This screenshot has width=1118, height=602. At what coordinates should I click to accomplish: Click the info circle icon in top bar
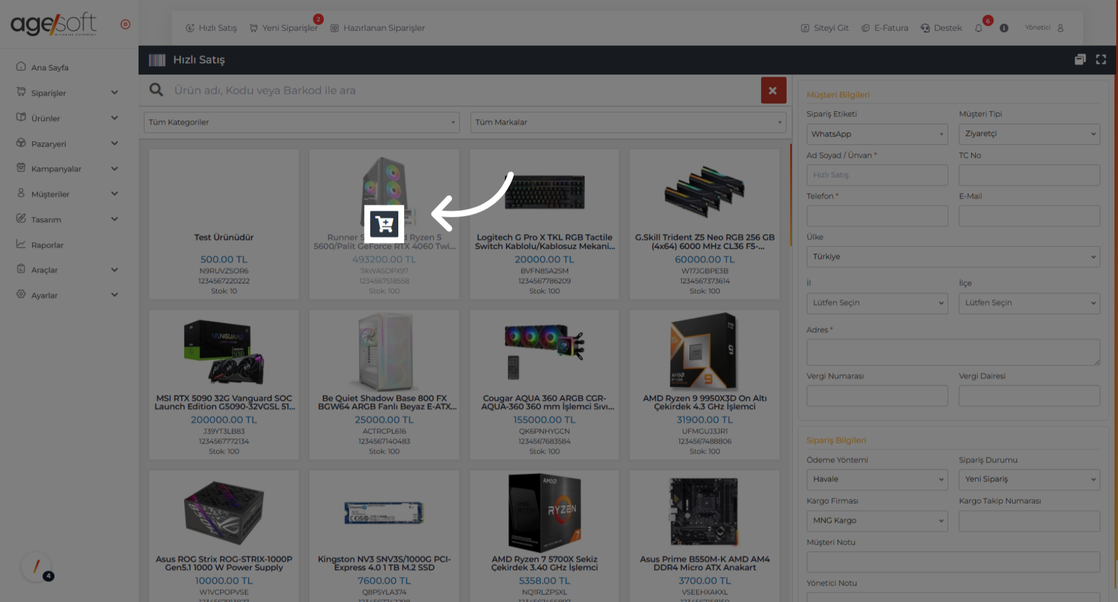(1004, 28)
